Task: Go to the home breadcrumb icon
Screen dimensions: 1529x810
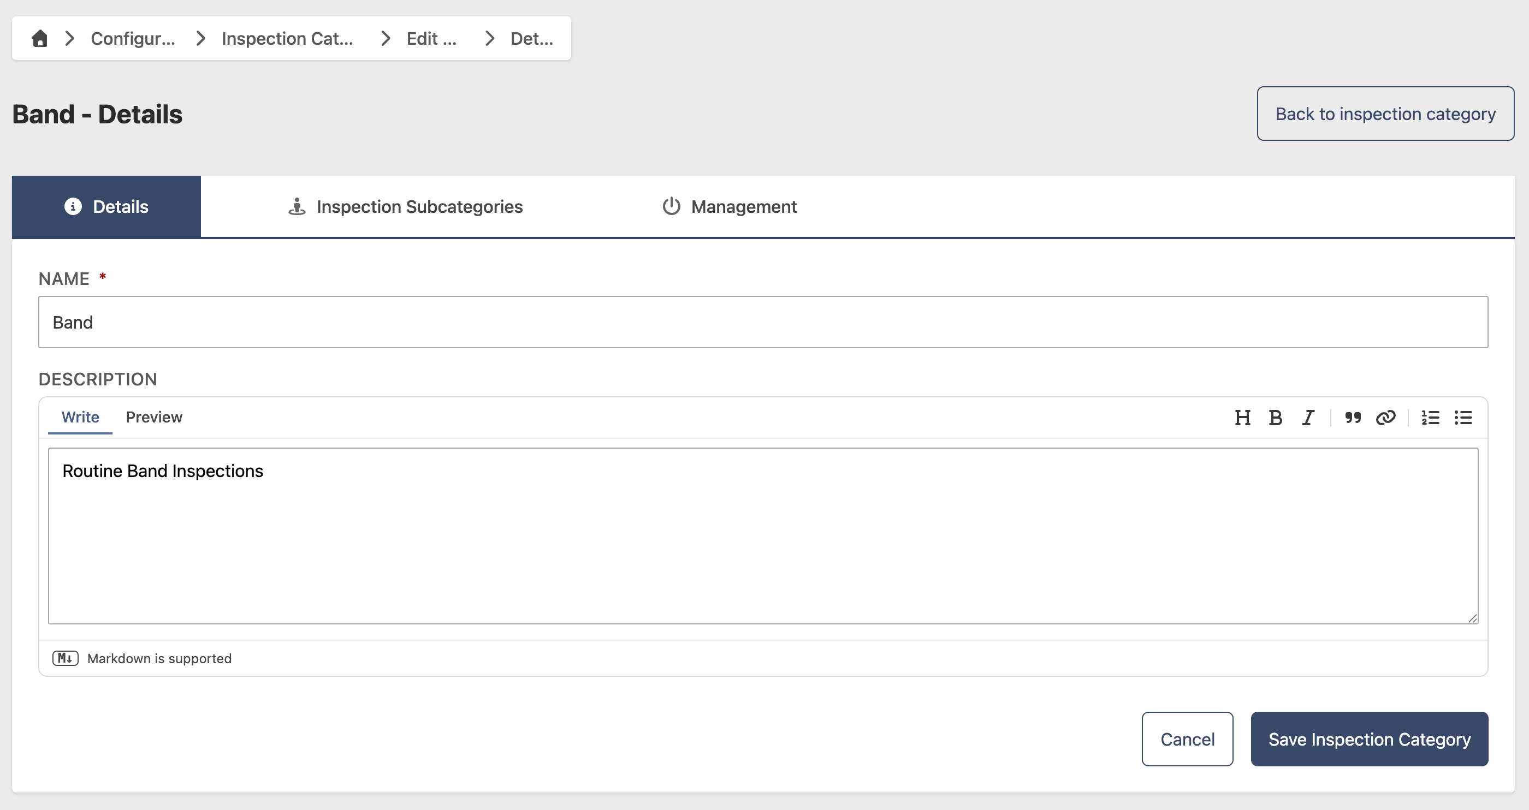Action: point(40,39)
